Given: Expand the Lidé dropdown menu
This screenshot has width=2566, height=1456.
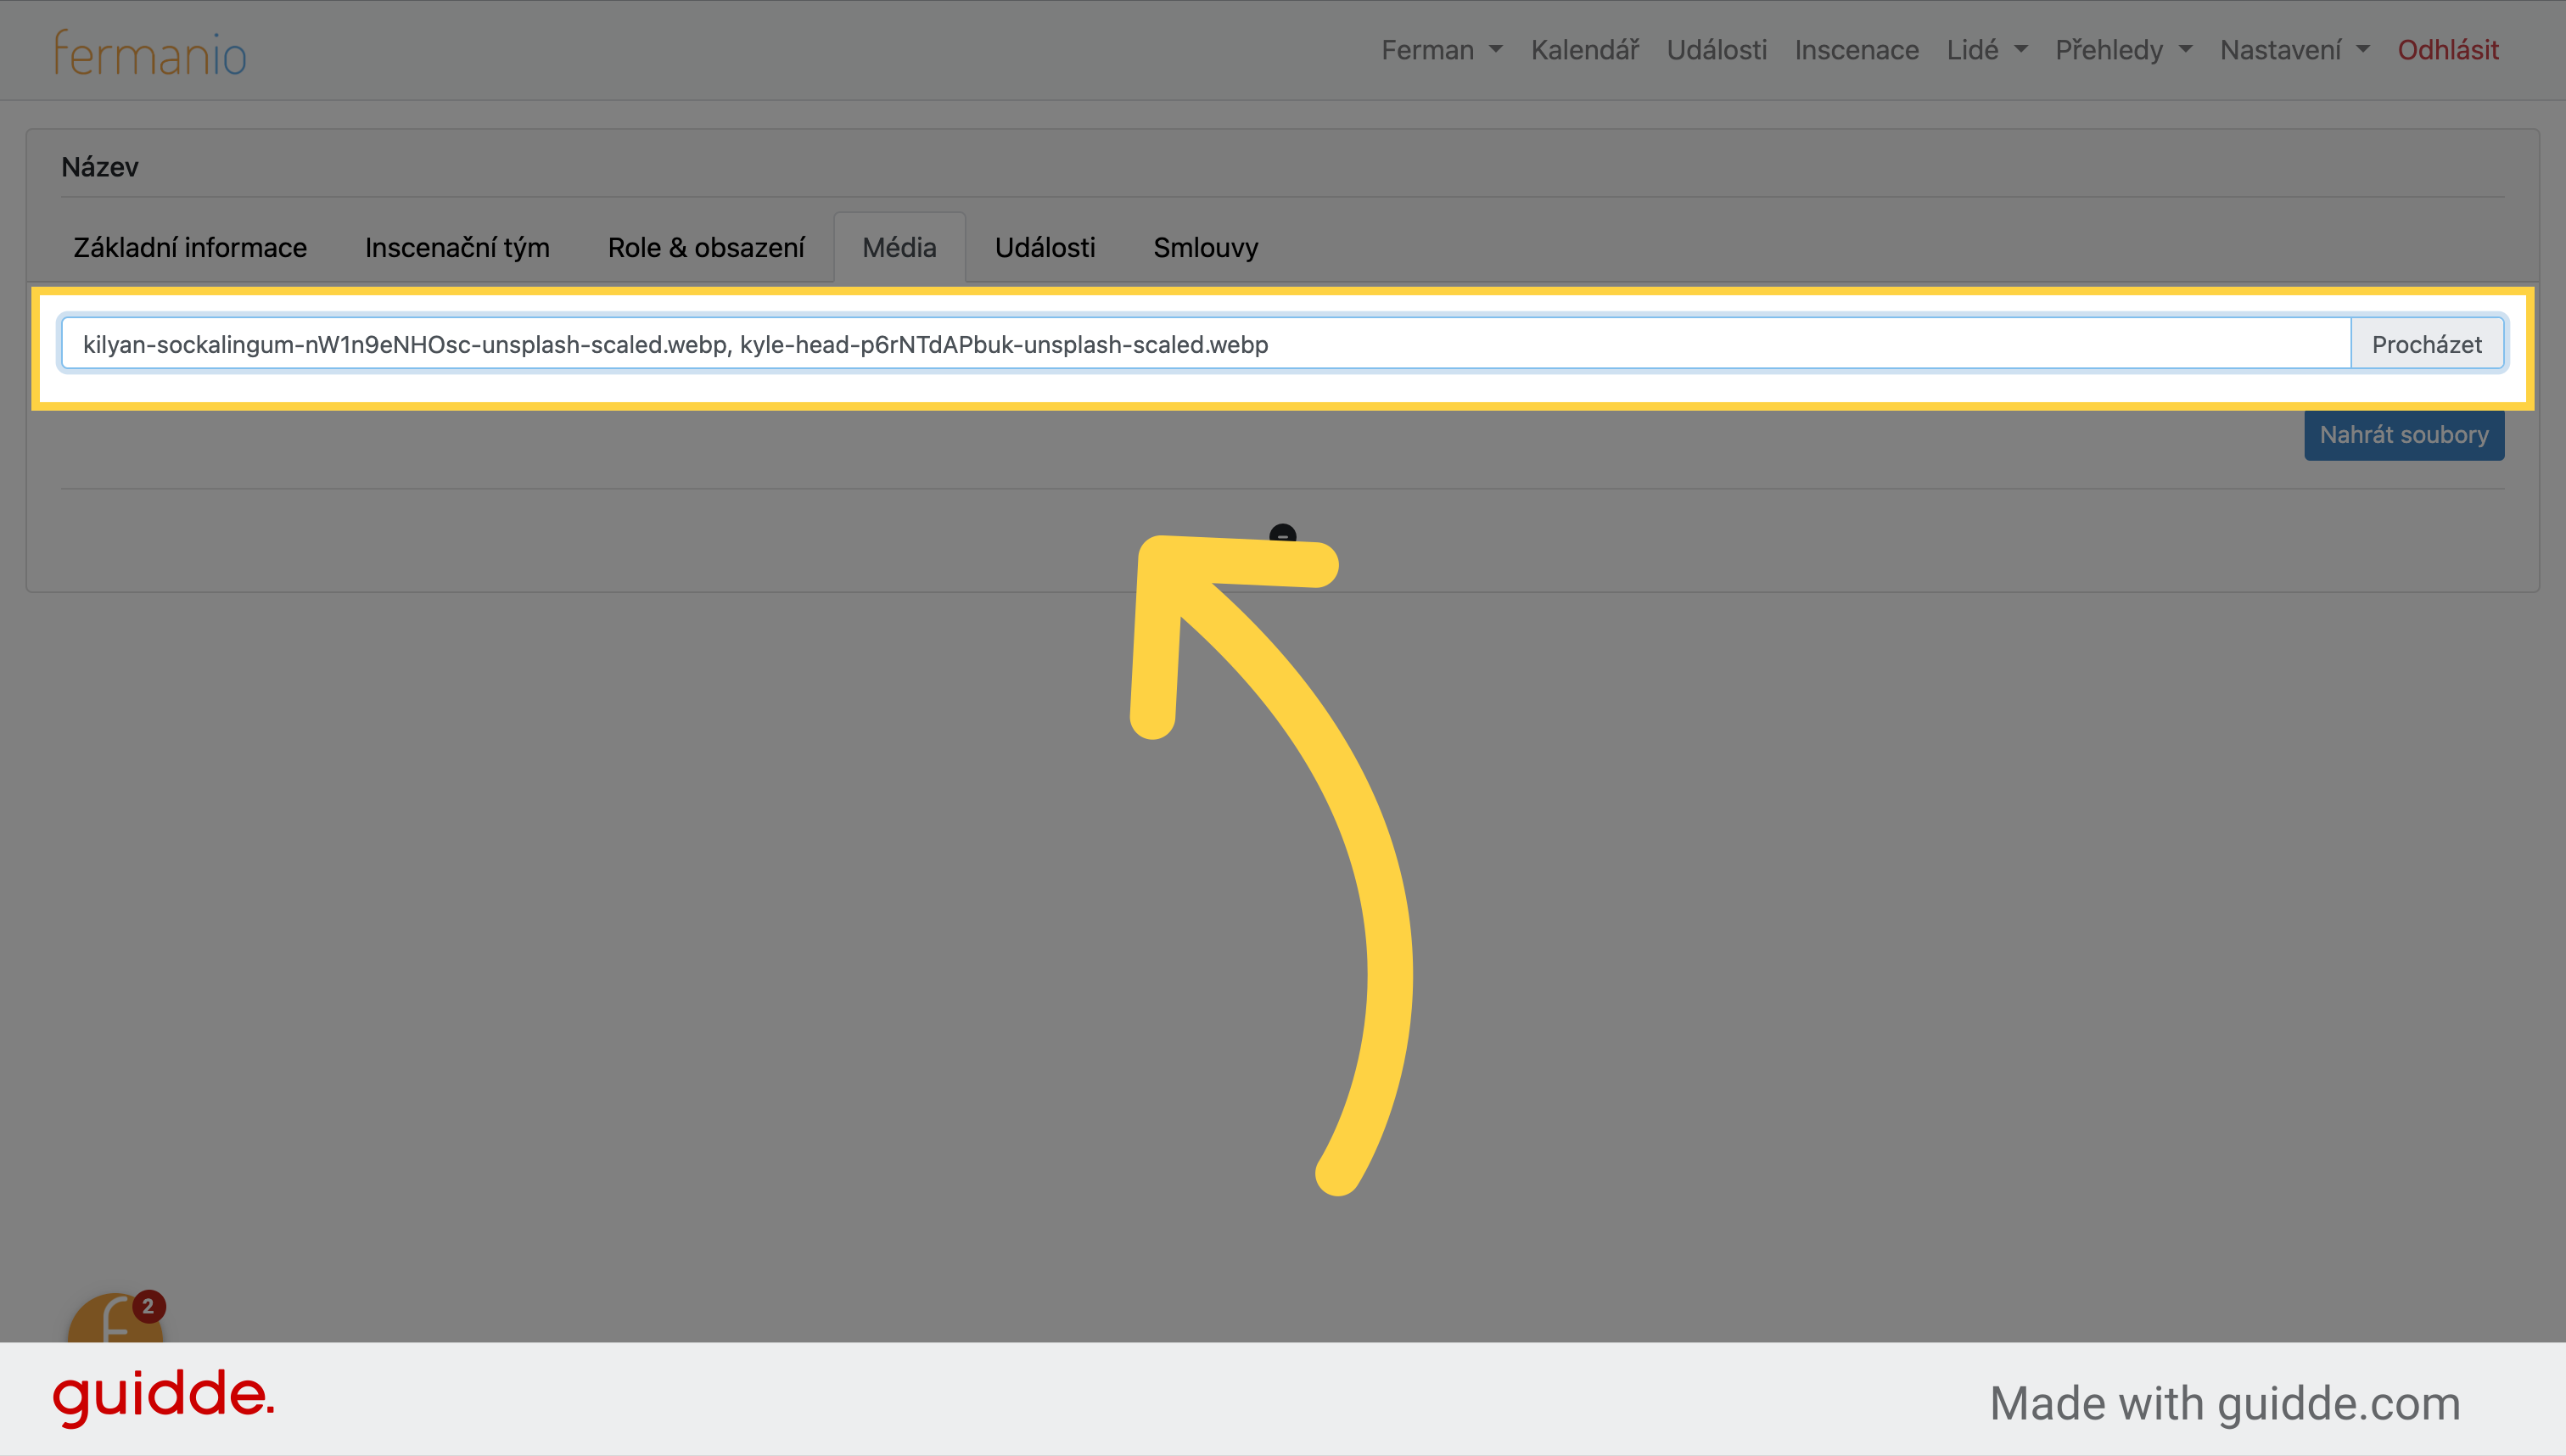Looking at the screenshot, I should [x=1985, y=49].
